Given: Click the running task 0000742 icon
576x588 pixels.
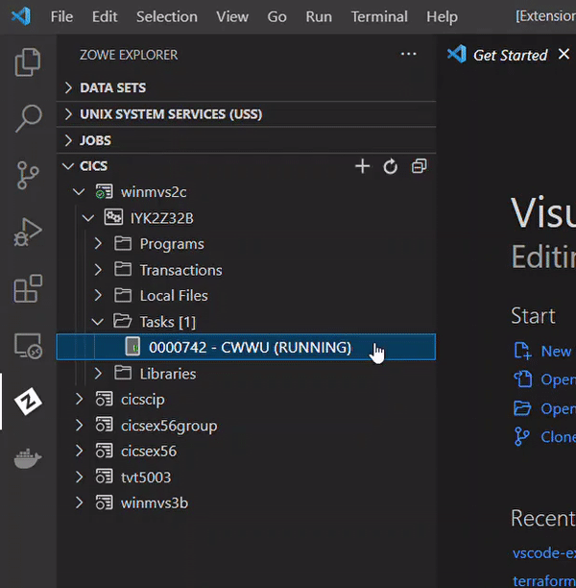Looking at the screenshot, I should pos(132,347).
